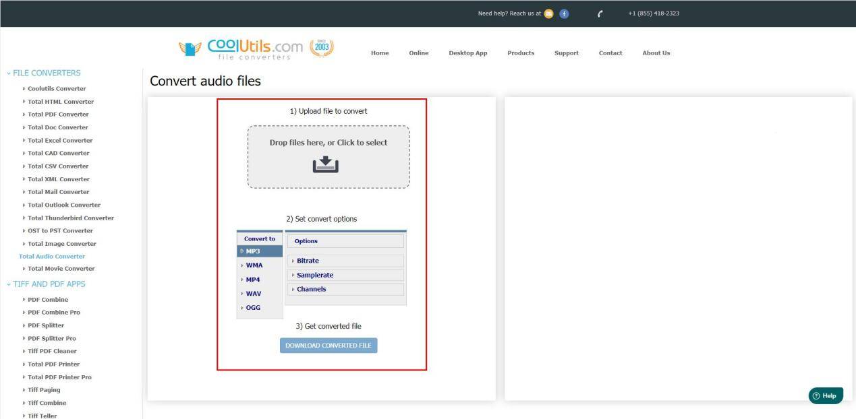
Task: Open Coolutils Converter link
Action: 57,88
